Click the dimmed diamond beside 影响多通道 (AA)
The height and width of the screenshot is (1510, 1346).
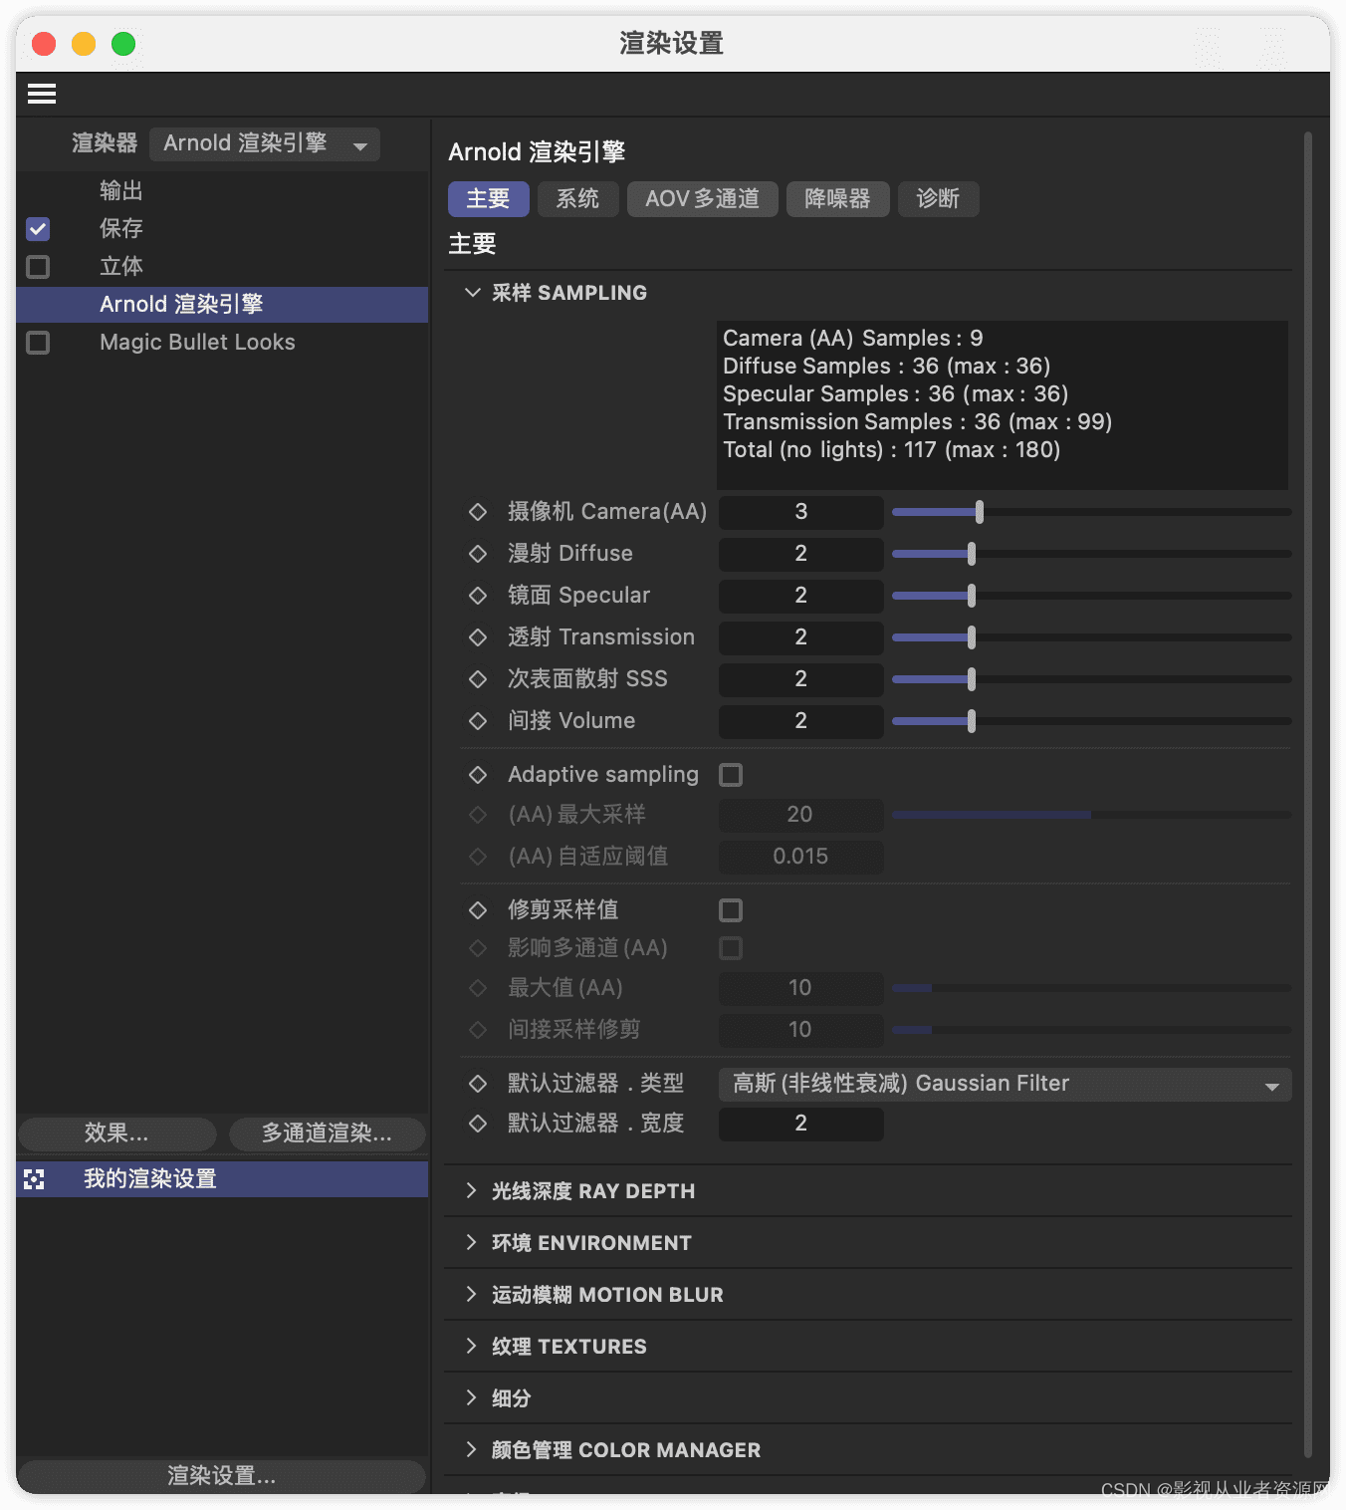click(478, 948)
